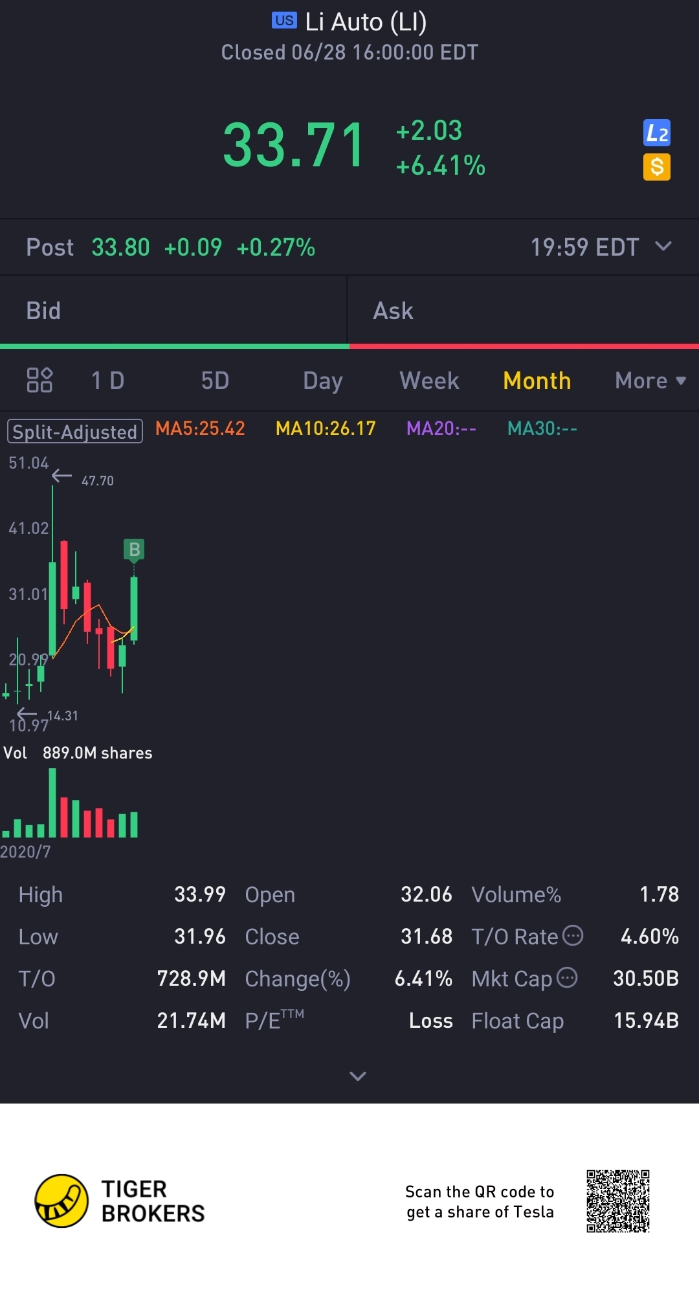
Task: Tap the +6.41% change value
Action: pos(441,166)
